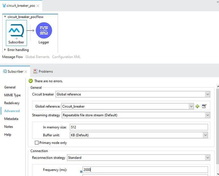
Task: Click the Logger label under the icon
Action: tap(44, 42)
